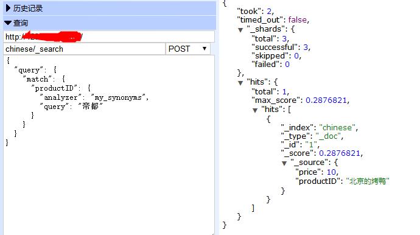Collapse the "_shards" node

(x=240, y=30)
